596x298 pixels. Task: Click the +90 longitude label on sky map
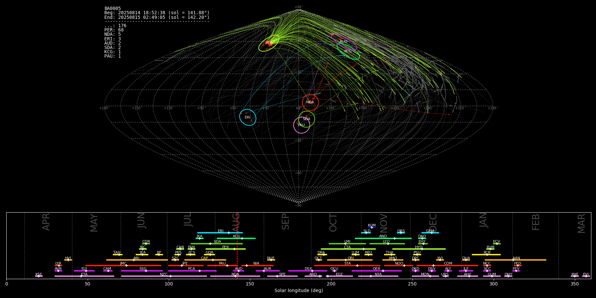[x=201, y=108]
